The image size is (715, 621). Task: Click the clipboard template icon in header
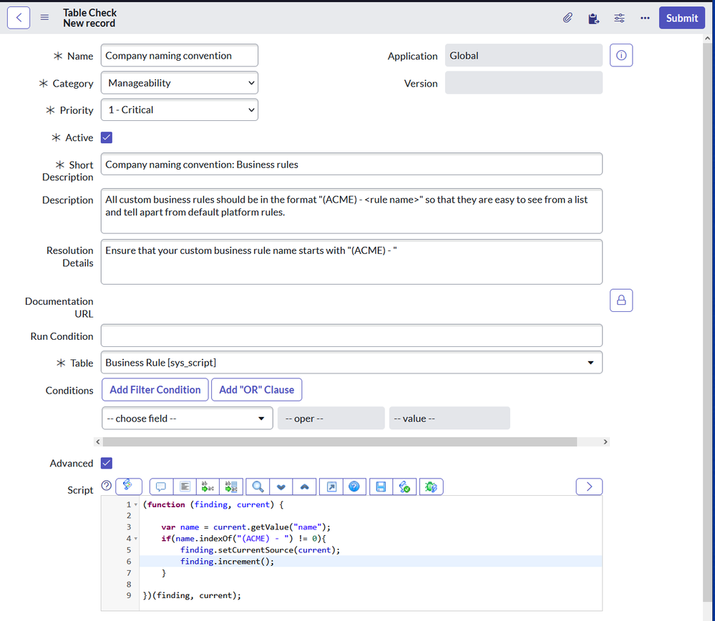click(x=593, y=18)
